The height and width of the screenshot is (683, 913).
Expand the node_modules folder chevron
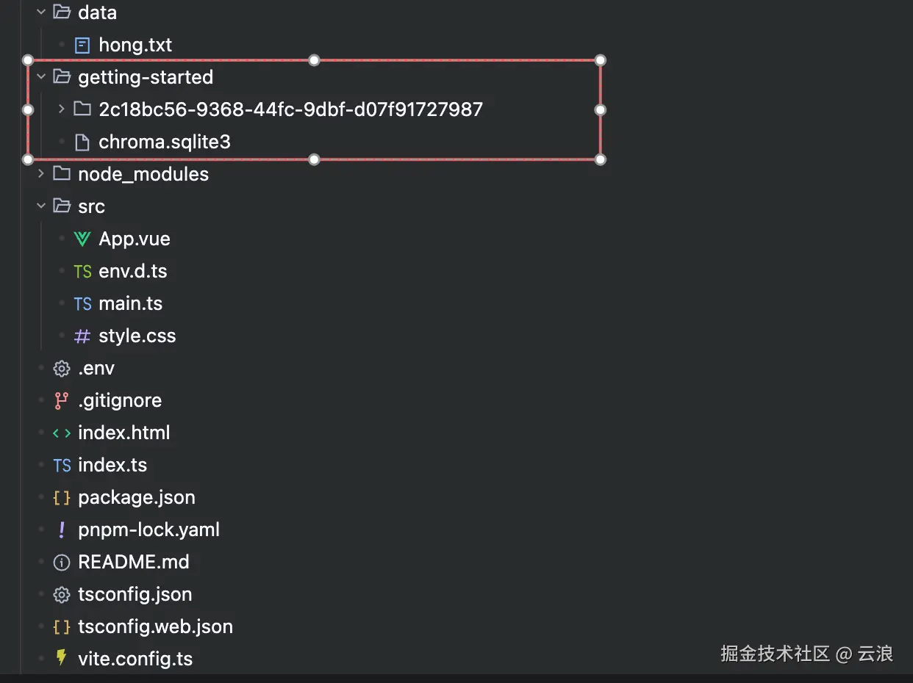pyautogui.click(x=41, y=174)
